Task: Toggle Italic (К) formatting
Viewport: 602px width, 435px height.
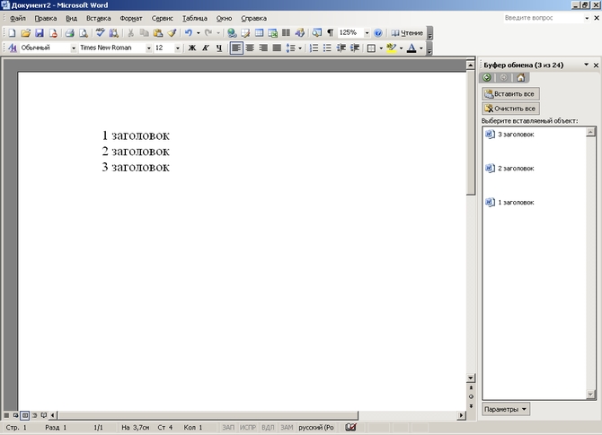Action: pyautogui.click(x=205, y=48)
